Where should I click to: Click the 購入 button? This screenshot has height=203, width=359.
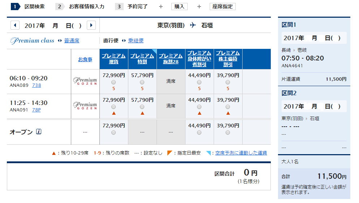[x=179, y=7]
